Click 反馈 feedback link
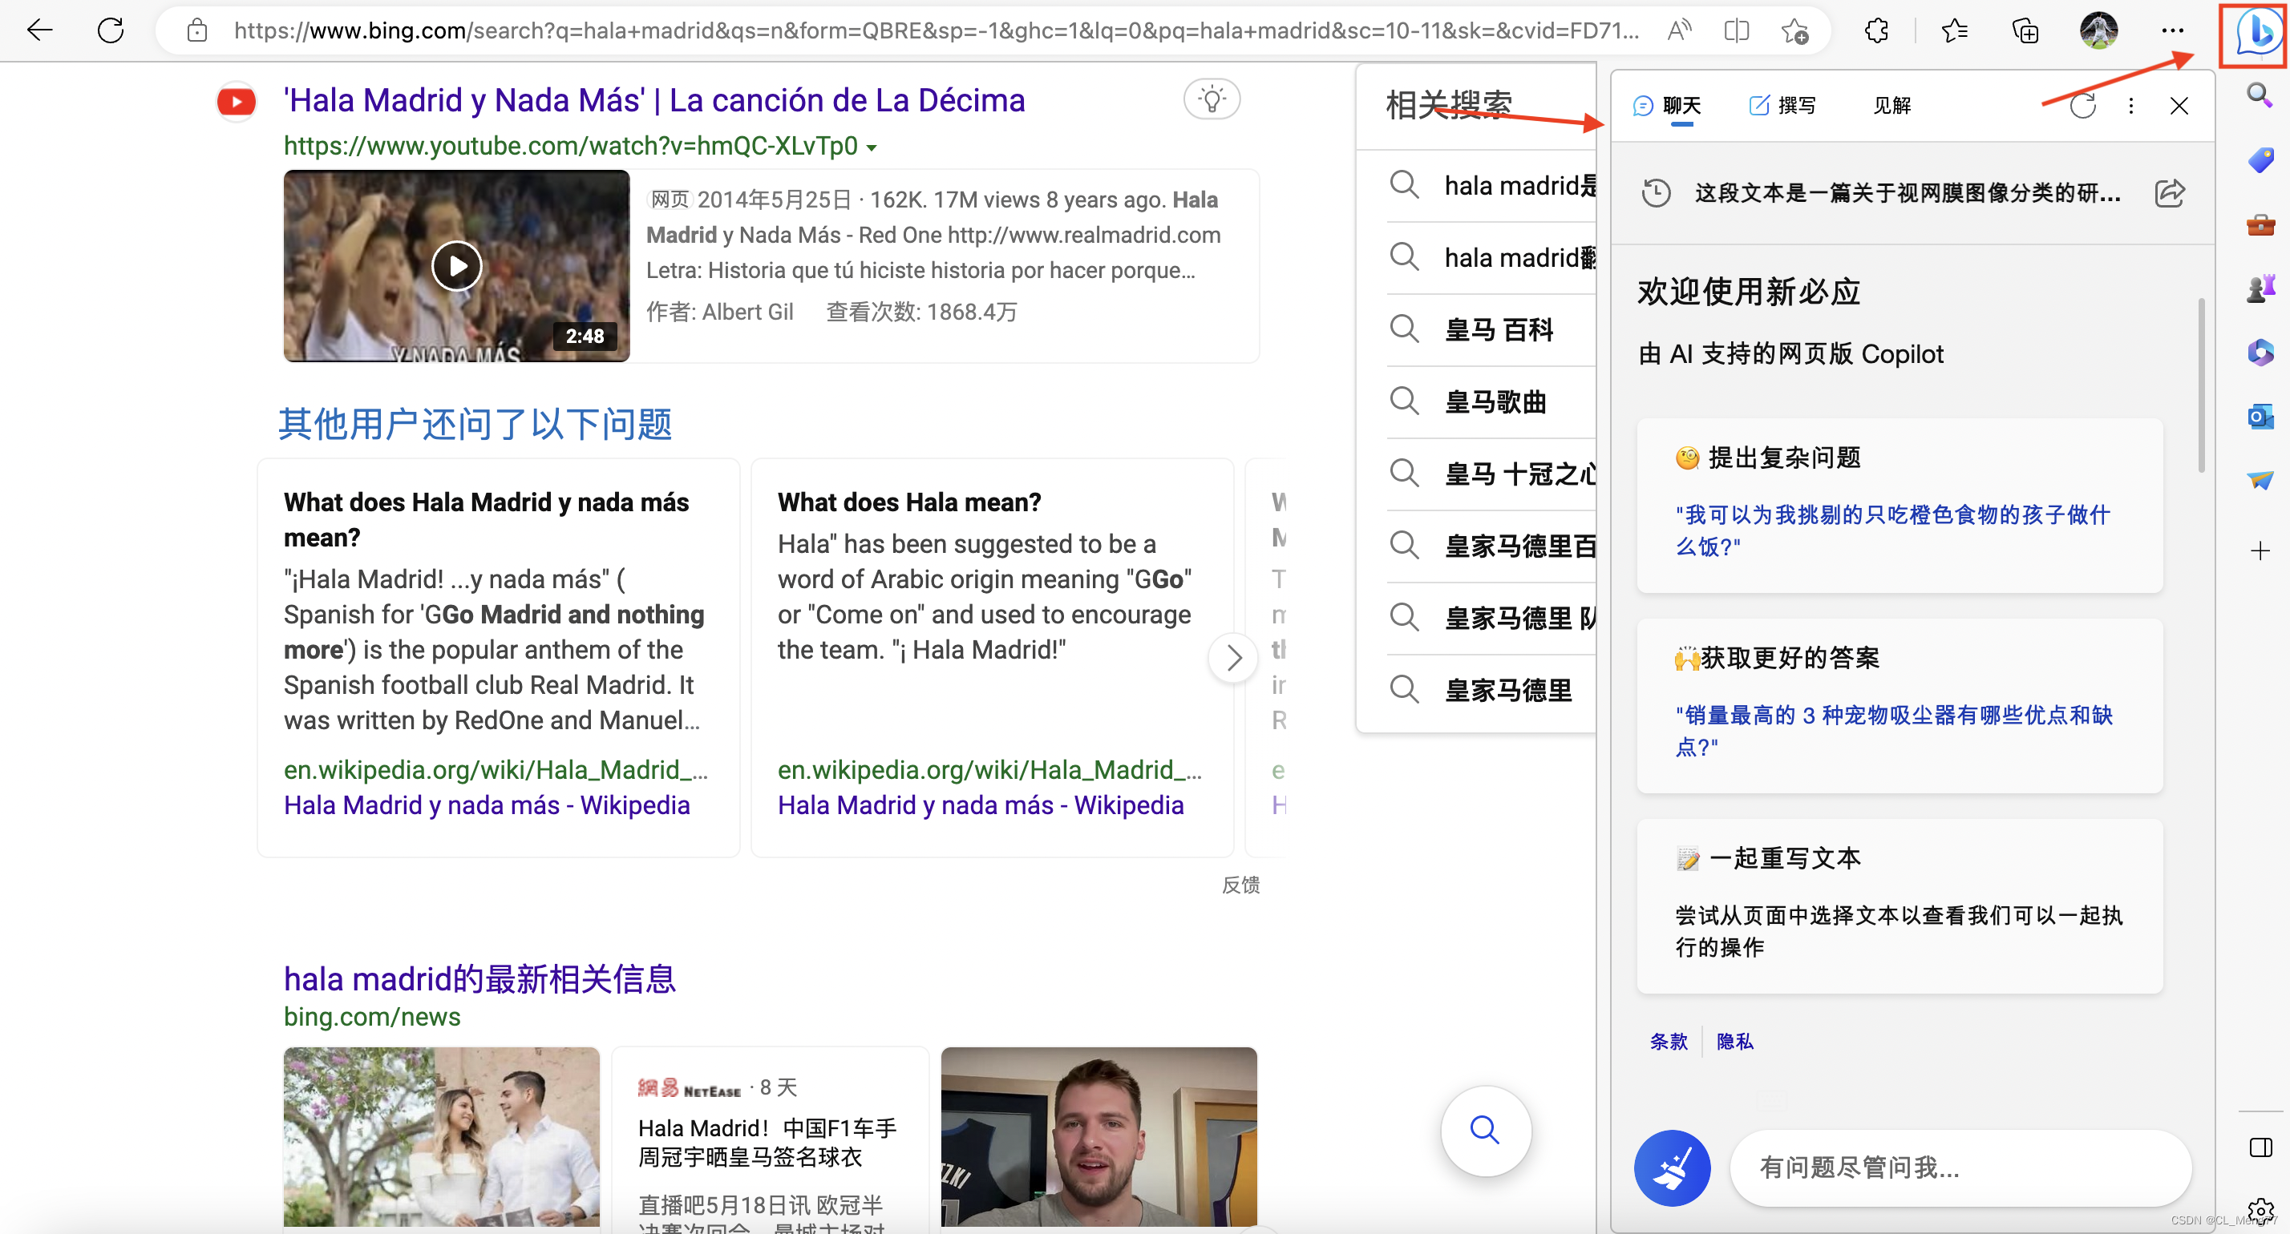 (x=1241, y=885)
